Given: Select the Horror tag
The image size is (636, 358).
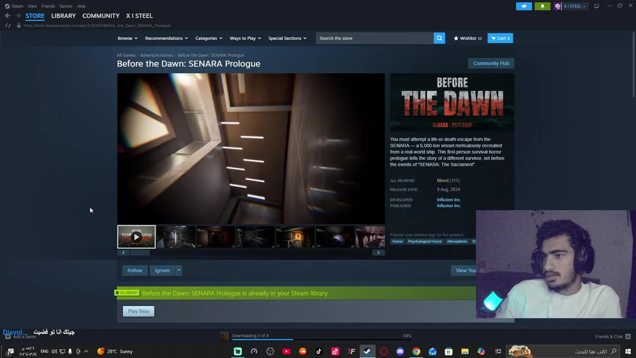Looking at the screenshot, I should (397, 242).
